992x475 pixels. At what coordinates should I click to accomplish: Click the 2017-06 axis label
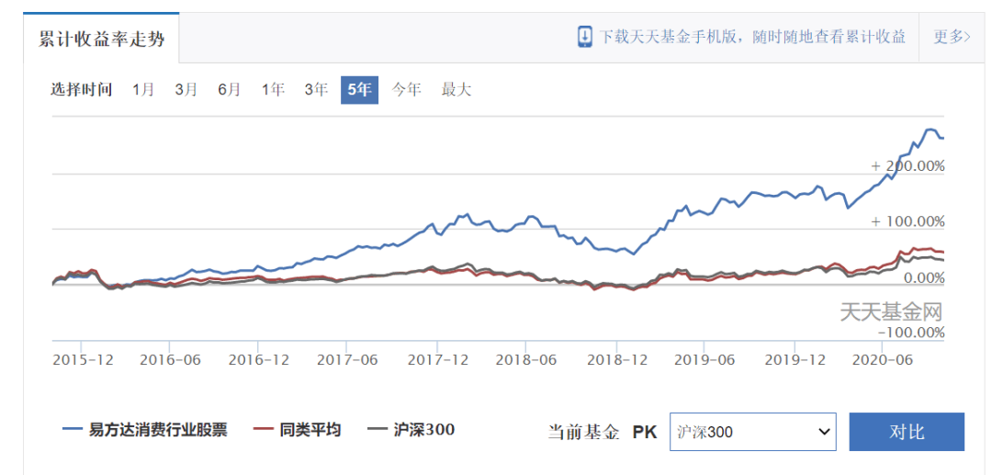[x=347, y=360]
